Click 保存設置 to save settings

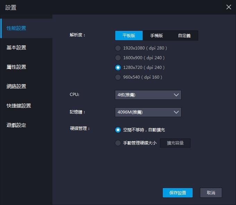tap(177, 193)
